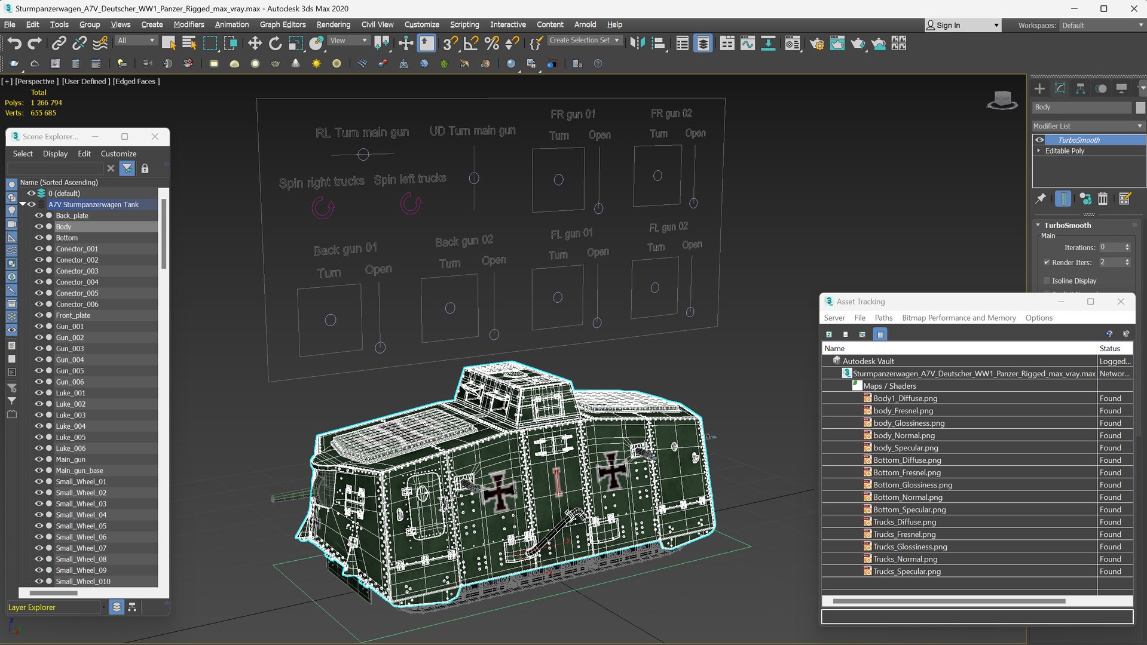Viewport: 1147px width, 645px height.
Task: Open Paths menu in Asset Tracking
Action: coord(883,318)
